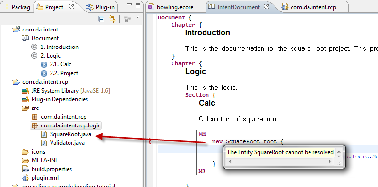Close the IntentDocument editor tab
This screenshot has width=378, height=187.
coord(266,7)
